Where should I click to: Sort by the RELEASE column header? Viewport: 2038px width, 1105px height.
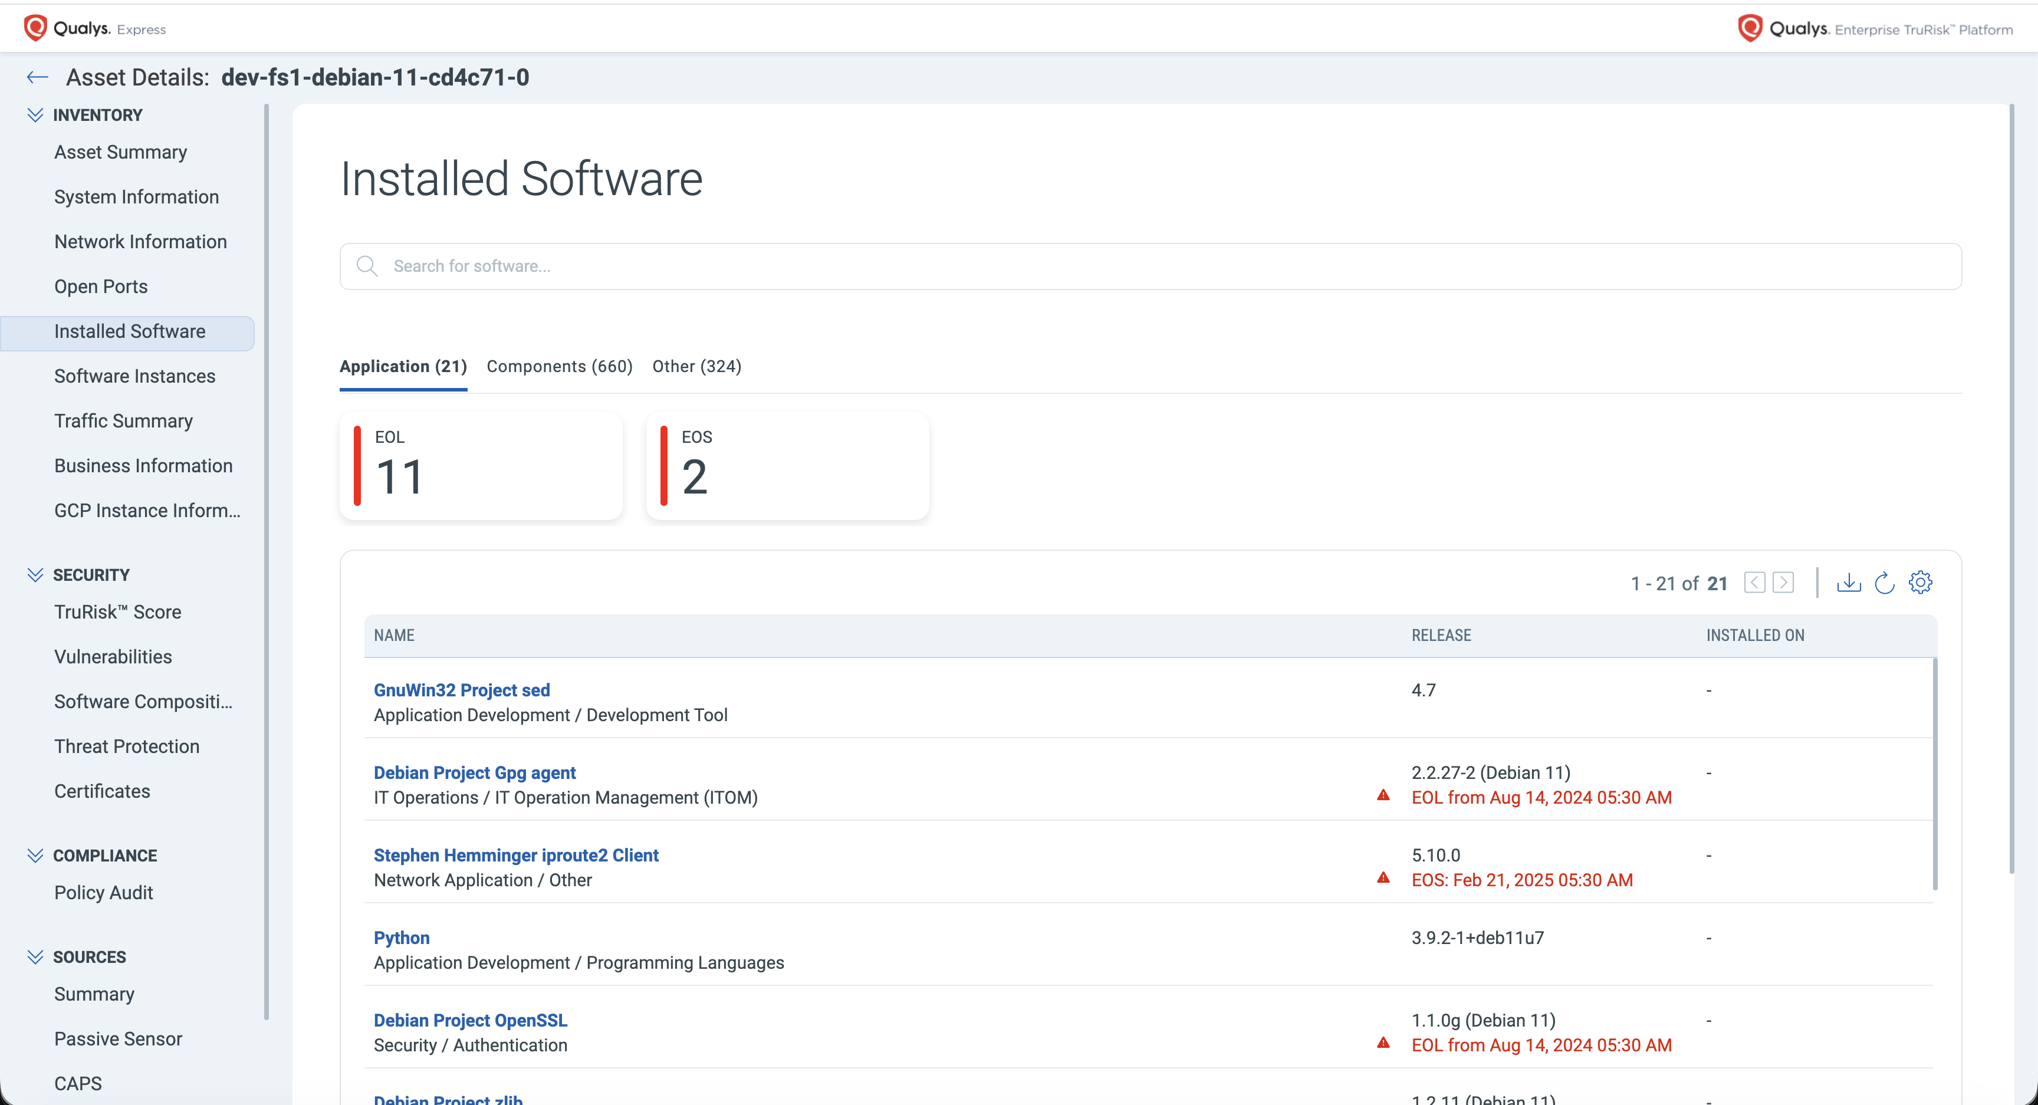pyautogui.click(x=1441, y=635)
